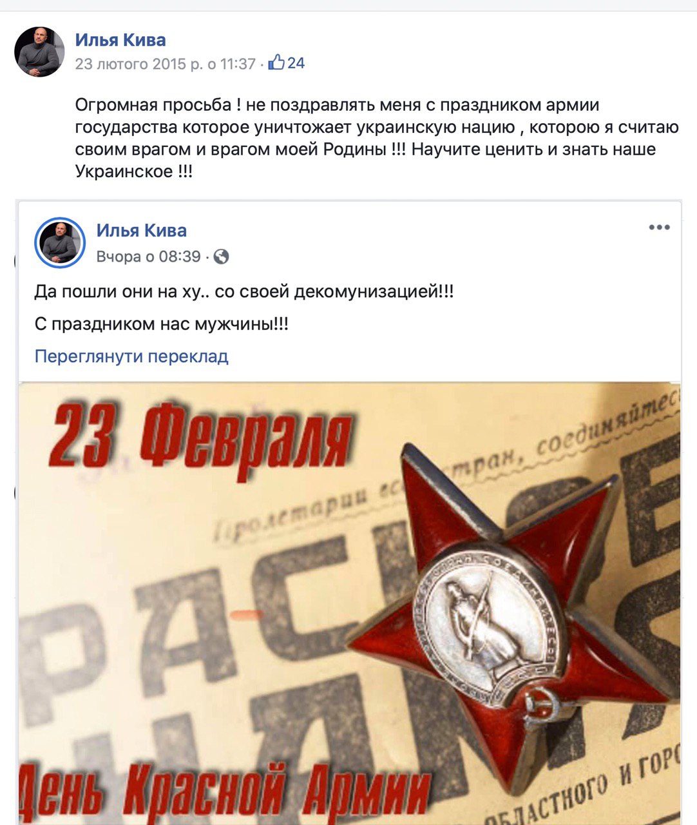Image resolution: width=697 pixels, height=825 pixels.
Task: Open the three-dots post options menu
Action: point(659,228)
